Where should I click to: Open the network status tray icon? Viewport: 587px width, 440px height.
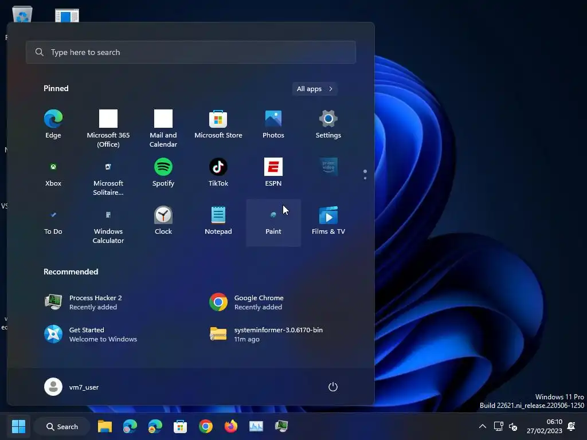(498, 426)
